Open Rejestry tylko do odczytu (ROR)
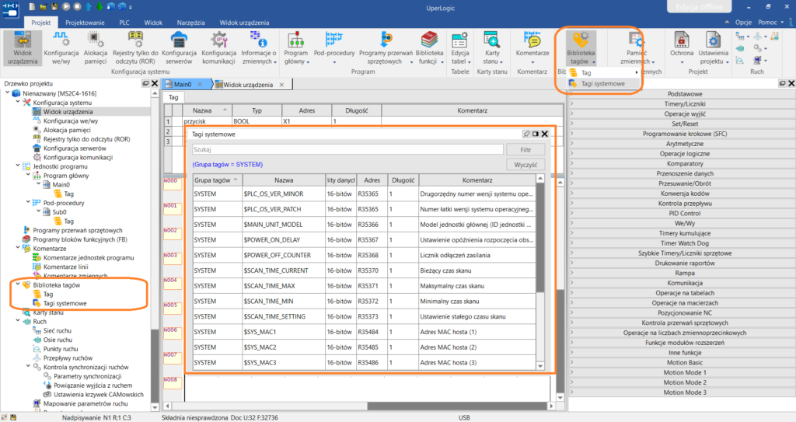The height and width of the screenshot is (422, 796). tap(135, 47)
